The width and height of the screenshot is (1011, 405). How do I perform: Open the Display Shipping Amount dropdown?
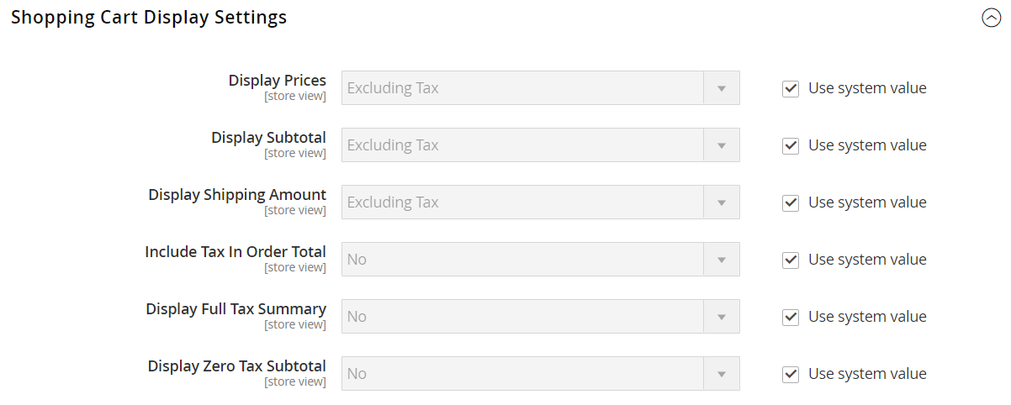540,202
